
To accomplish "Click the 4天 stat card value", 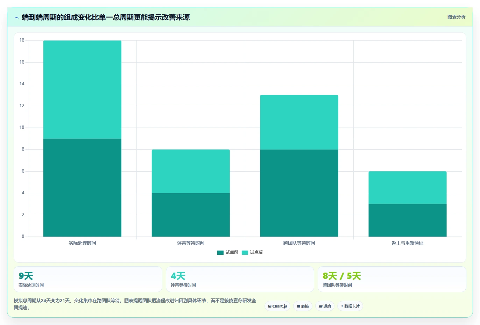I will pyautogui.click(x=178, y=276).
